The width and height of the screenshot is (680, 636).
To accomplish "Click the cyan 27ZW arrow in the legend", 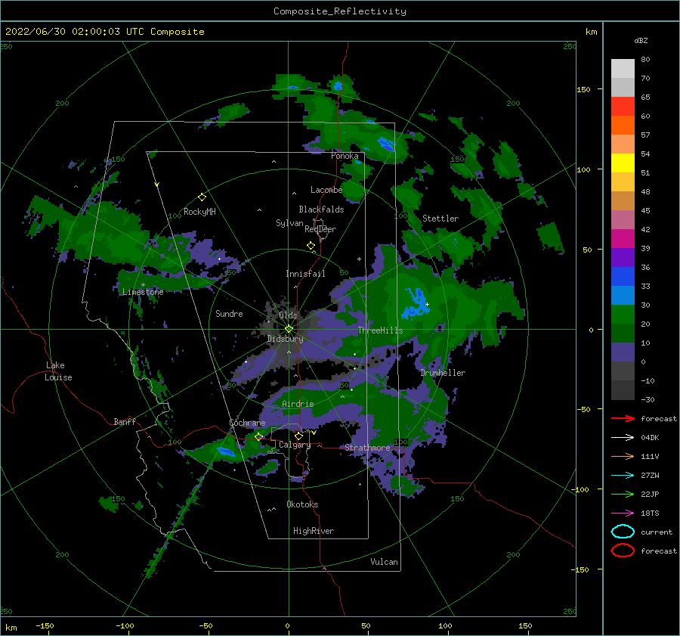I will tap(623, 476).
